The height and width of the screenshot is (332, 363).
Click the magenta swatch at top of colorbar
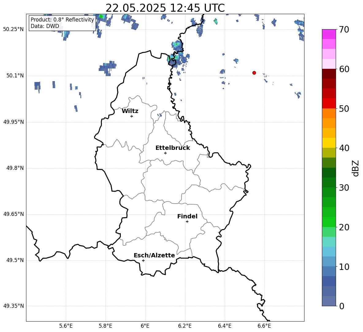point(329,34)
